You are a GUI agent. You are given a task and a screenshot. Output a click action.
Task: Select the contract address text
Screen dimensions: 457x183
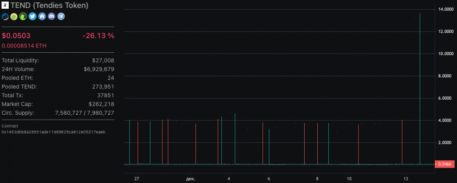53,132
